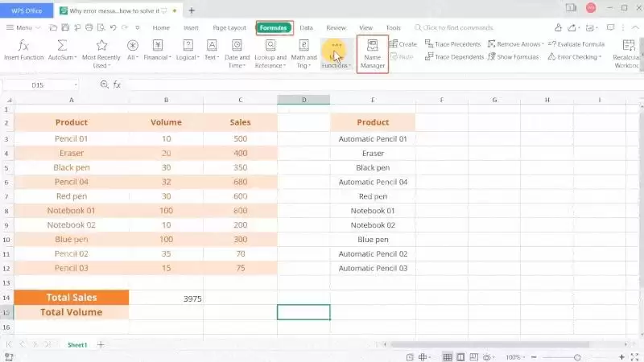Viewport: 644px width, 362px height.
Task: Switch to the View tab
Action: tap(365, 27)
